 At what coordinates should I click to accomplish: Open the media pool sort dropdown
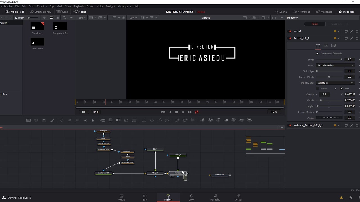pos(44,18)
